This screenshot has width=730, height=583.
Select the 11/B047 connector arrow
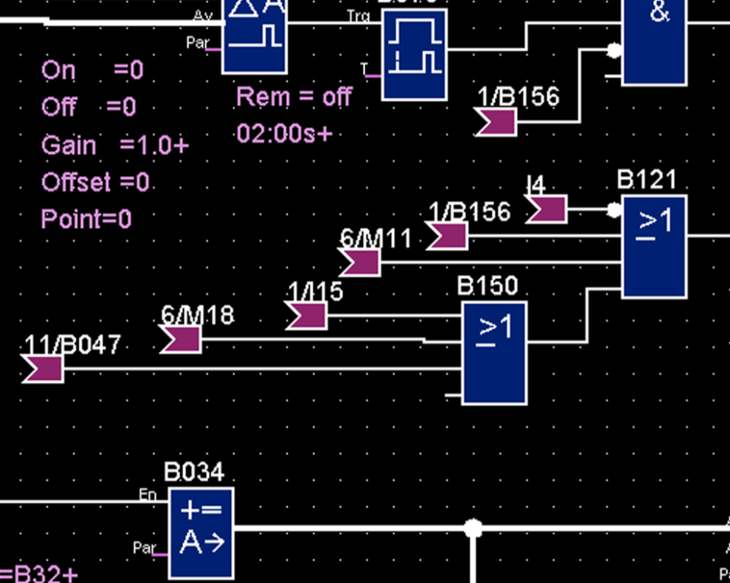pyautogui.click(x=42, y=369)
